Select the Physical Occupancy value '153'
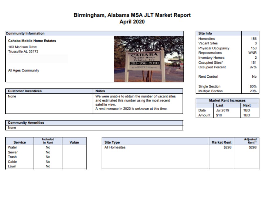 pyautogui.click(x=254, y=48)
